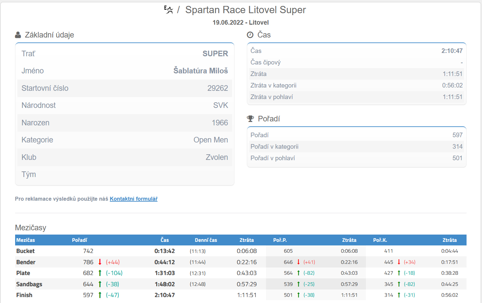The width and height of the screenshot is (482, 303).
Task: Click the Denní čas column header
Action: point(206,240)
